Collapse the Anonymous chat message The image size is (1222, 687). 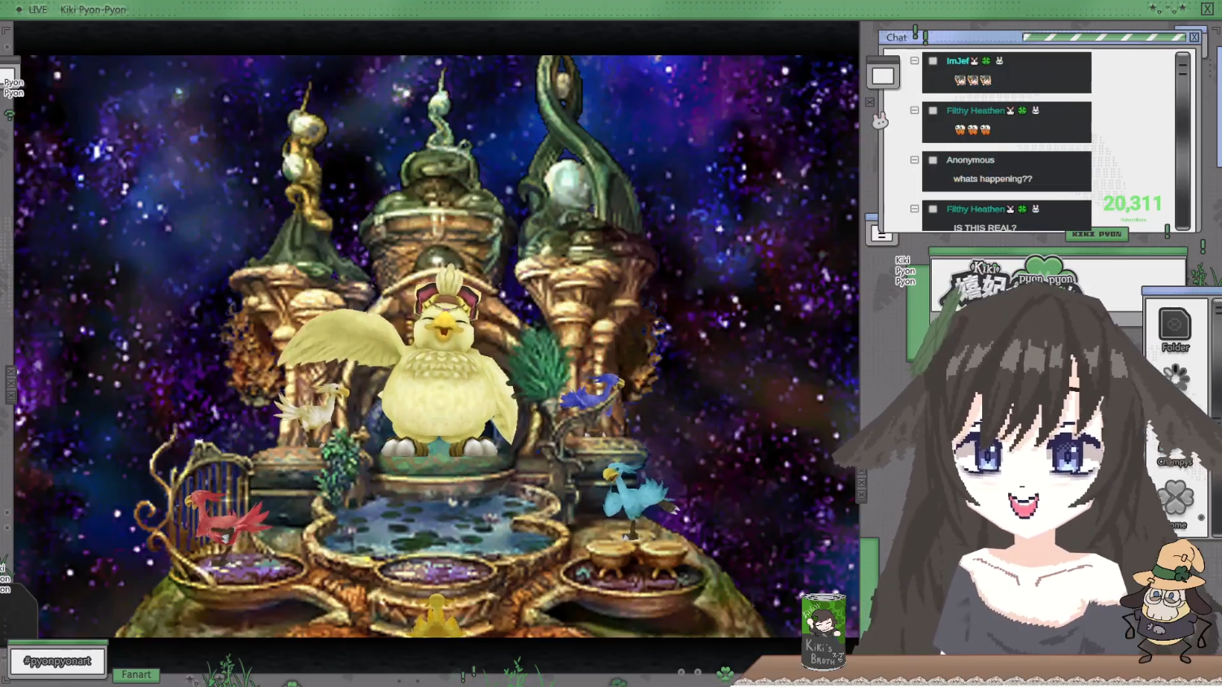pyautogui.click(x=915, y=160)
